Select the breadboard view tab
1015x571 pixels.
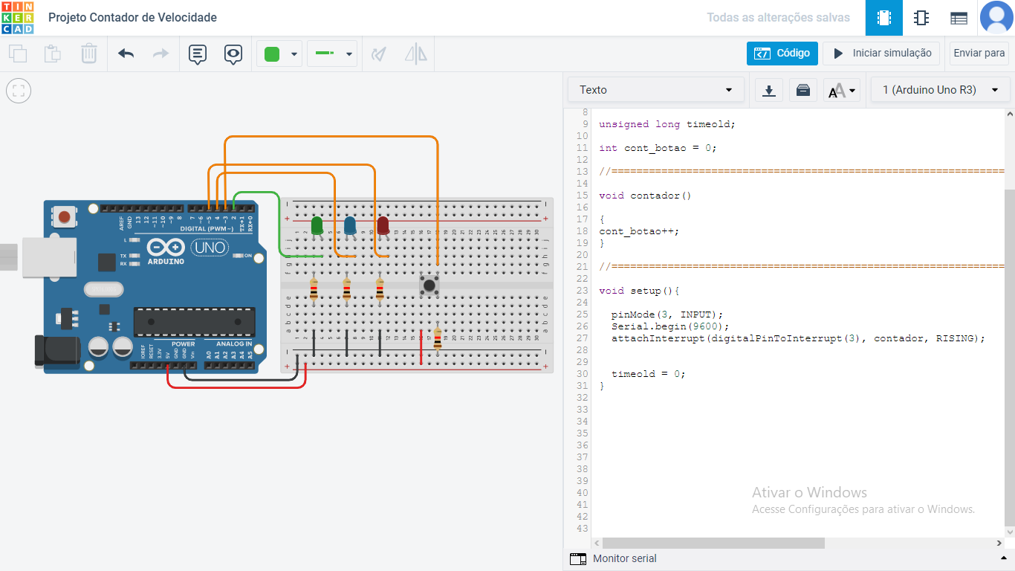[x=882, y=18]
